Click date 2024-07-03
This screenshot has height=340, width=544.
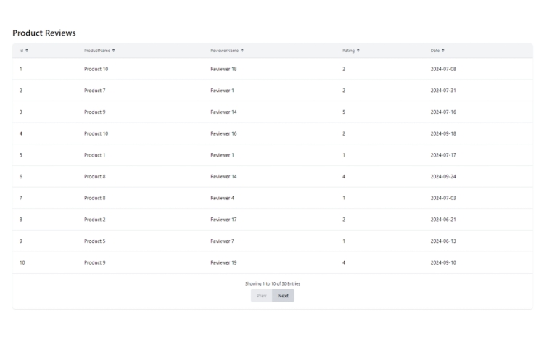pyautogui.click(x=443, y=198)
